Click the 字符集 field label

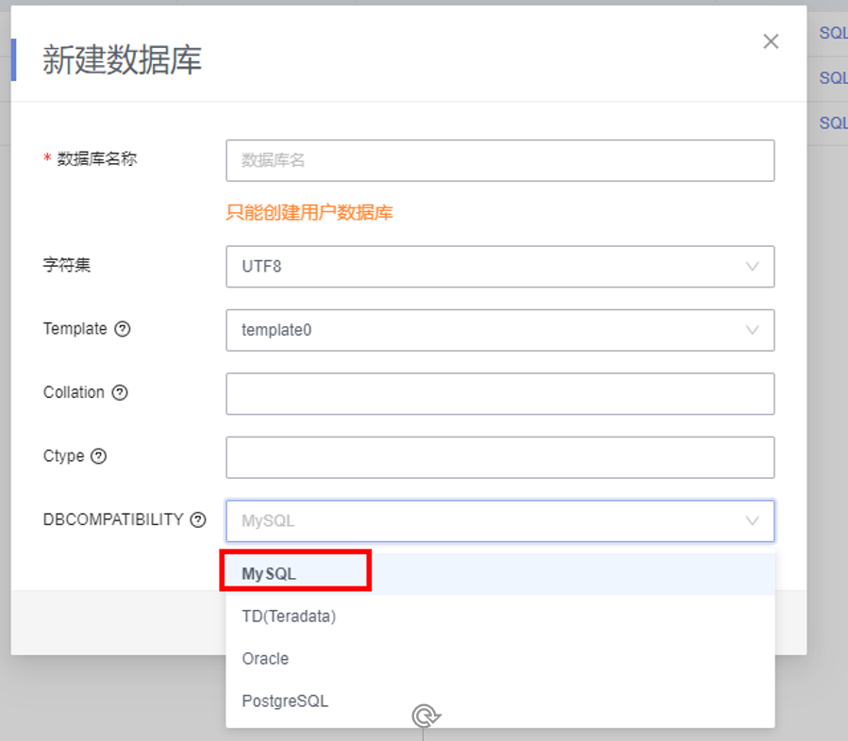click(x=67, y=265)
